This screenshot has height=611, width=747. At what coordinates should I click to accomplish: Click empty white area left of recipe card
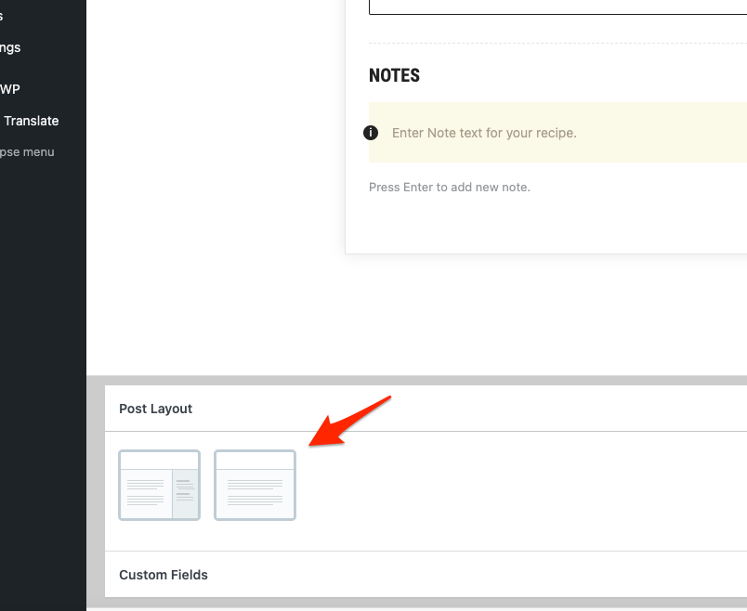click(214, 186)
